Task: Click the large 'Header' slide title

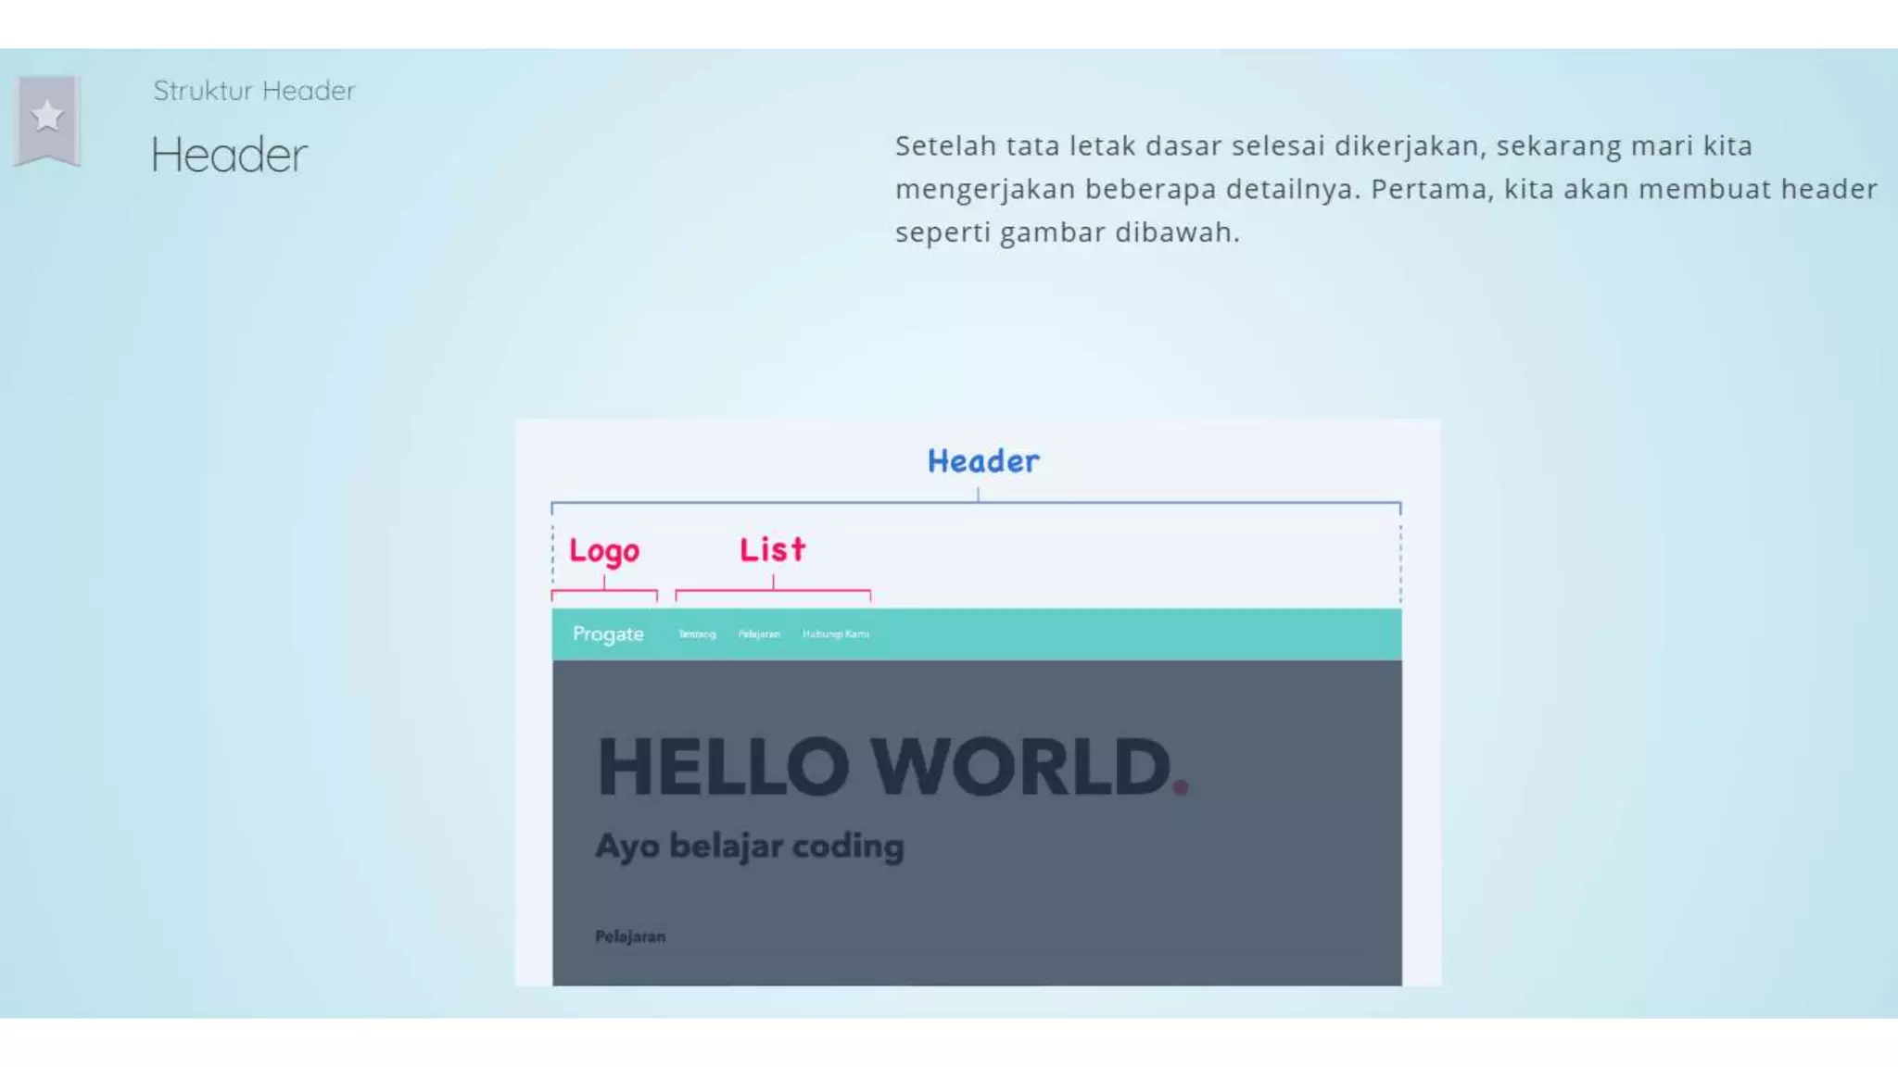Action: [229, 155]
